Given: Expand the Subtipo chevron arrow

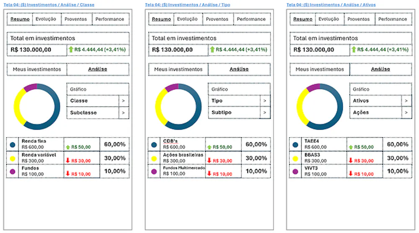Looking at the screenshot, I should click(264, 113).
